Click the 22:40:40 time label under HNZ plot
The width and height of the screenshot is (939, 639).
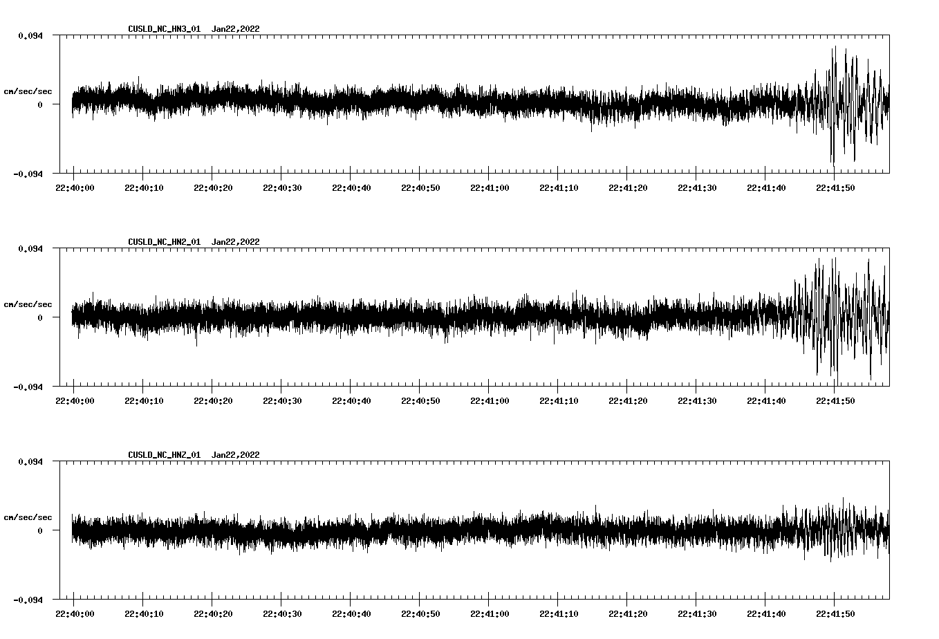point(351,614)
